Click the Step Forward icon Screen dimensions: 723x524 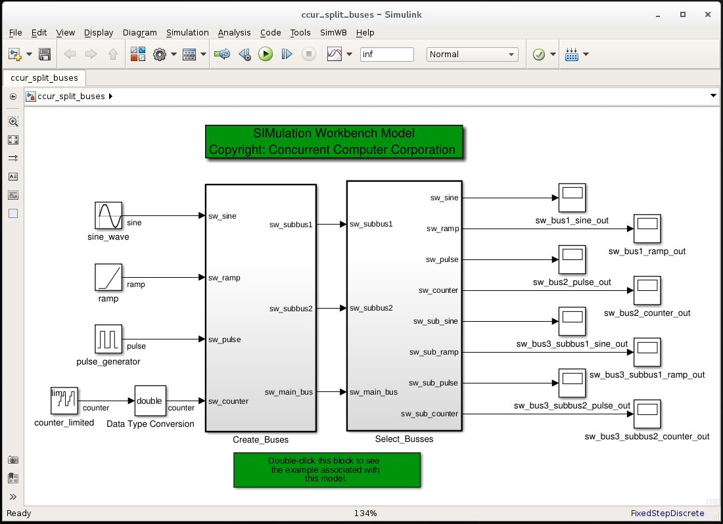coord(287,55)
